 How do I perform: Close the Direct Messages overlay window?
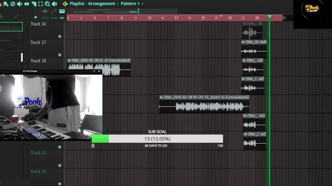99,71
